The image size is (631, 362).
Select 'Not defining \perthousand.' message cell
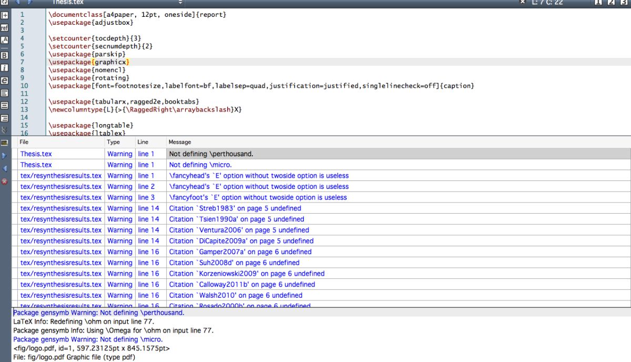pos(399,154)
